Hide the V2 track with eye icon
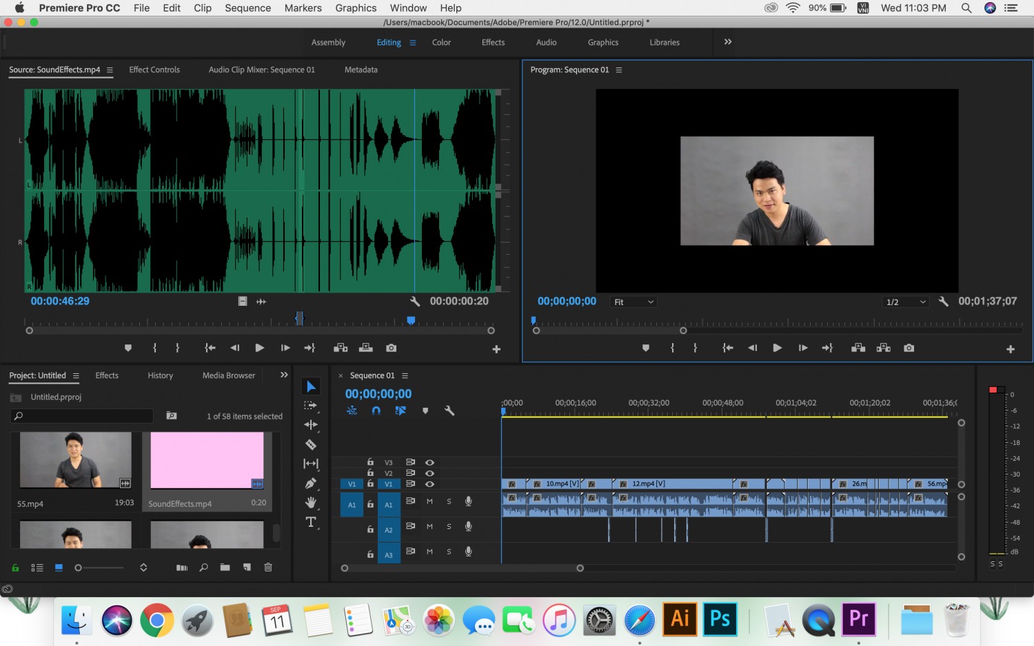The width and height of the screenshot is (1034, 646). (x=429, y=473)
